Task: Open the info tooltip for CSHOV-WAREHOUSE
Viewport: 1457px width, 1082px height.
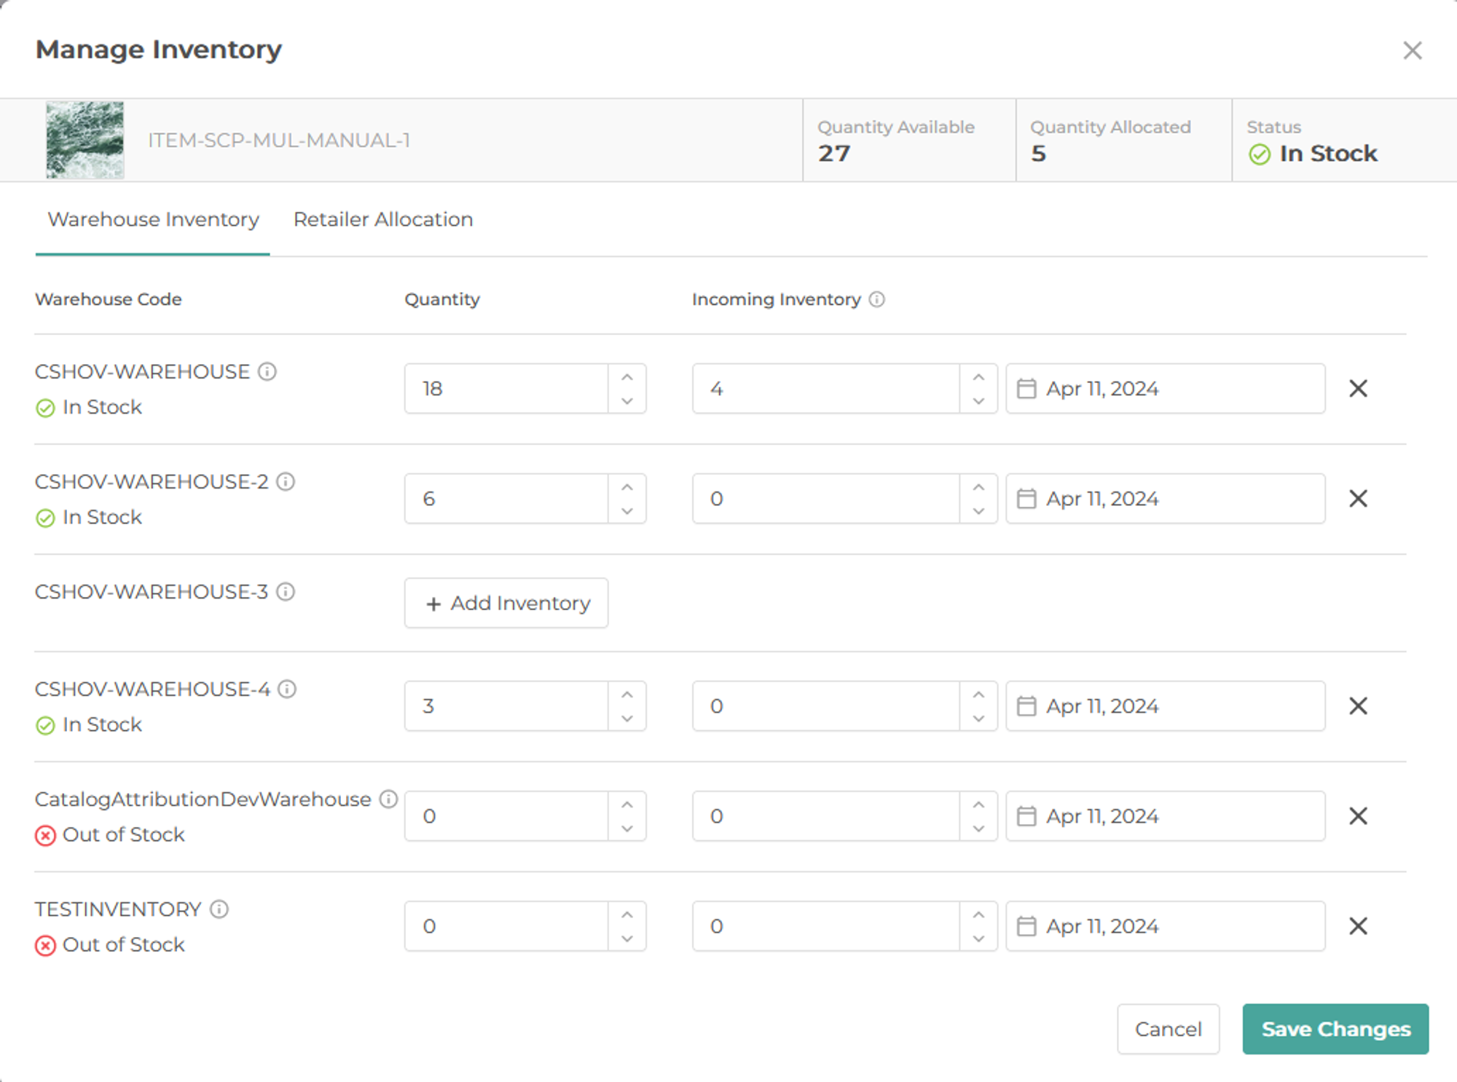Action: (267, 371)
